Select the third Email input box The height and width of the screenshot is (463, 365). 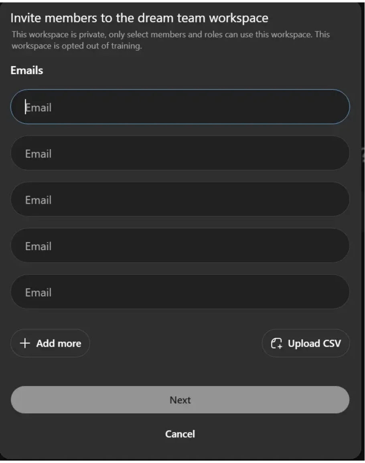tap(180, 199)
